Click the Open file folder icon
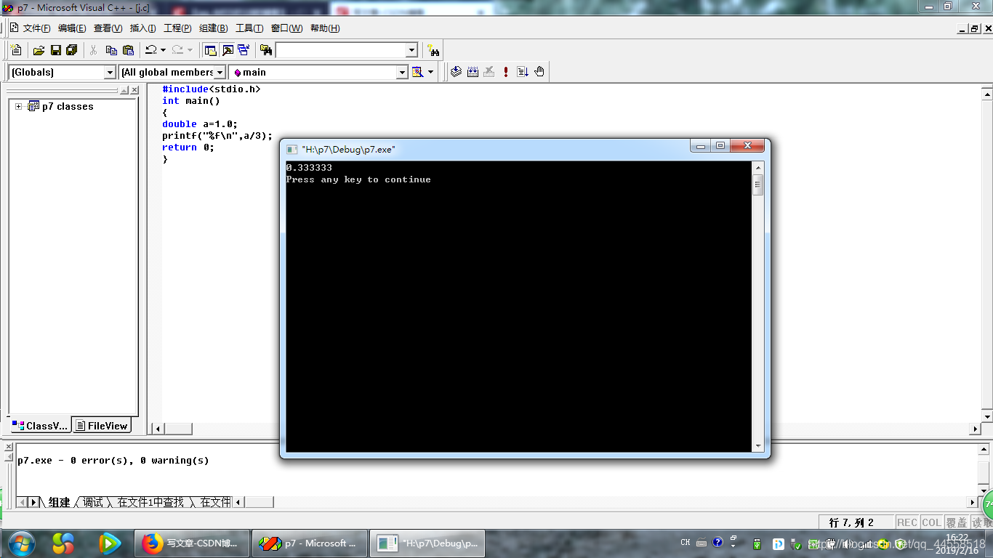This screenshot has width=993, height=558. click(39, 50)
